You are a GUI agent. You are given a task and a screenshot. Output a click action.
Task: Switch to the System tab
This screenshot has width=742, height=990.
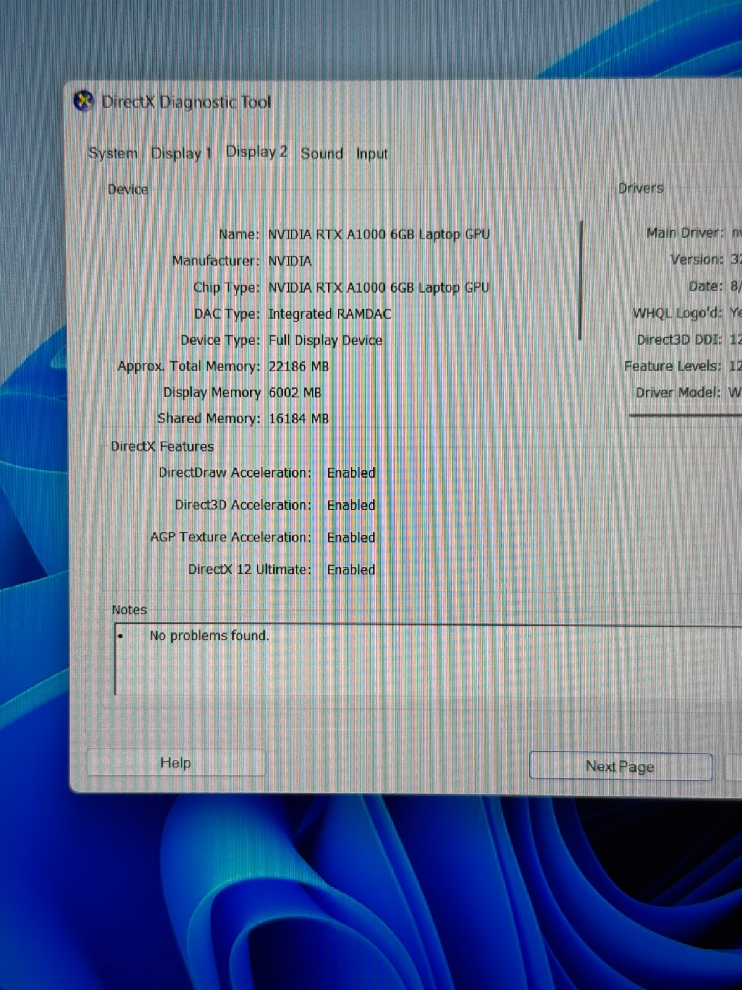pyautogui.click(x=113, y=153)
